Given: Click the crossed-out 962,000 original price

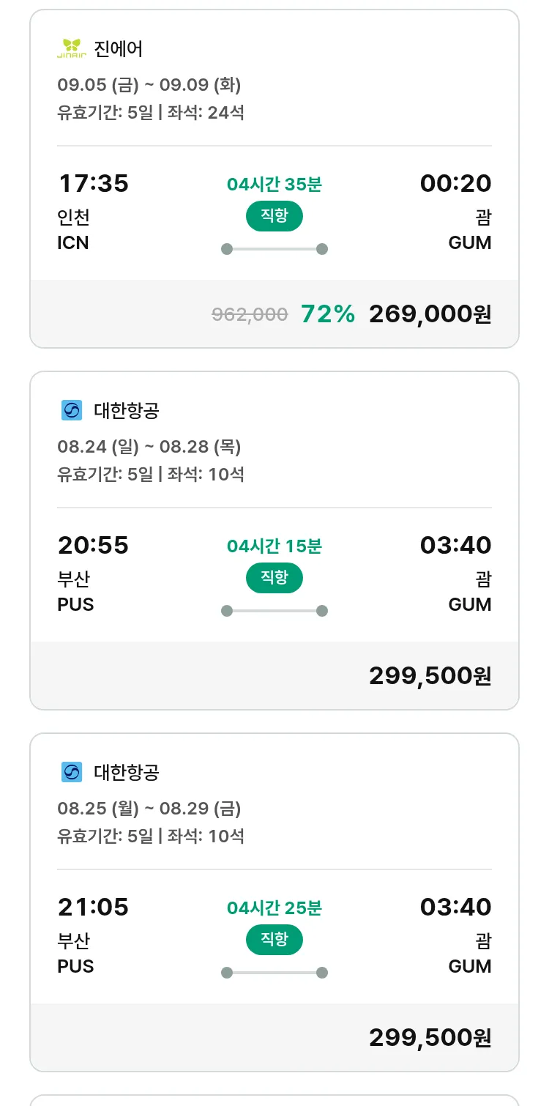Looking at the screenshot, I should point(250,315).
